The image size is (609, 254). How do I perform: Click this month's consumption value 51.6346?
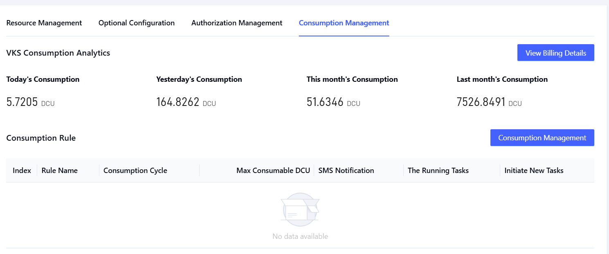[x=325, y=102]
